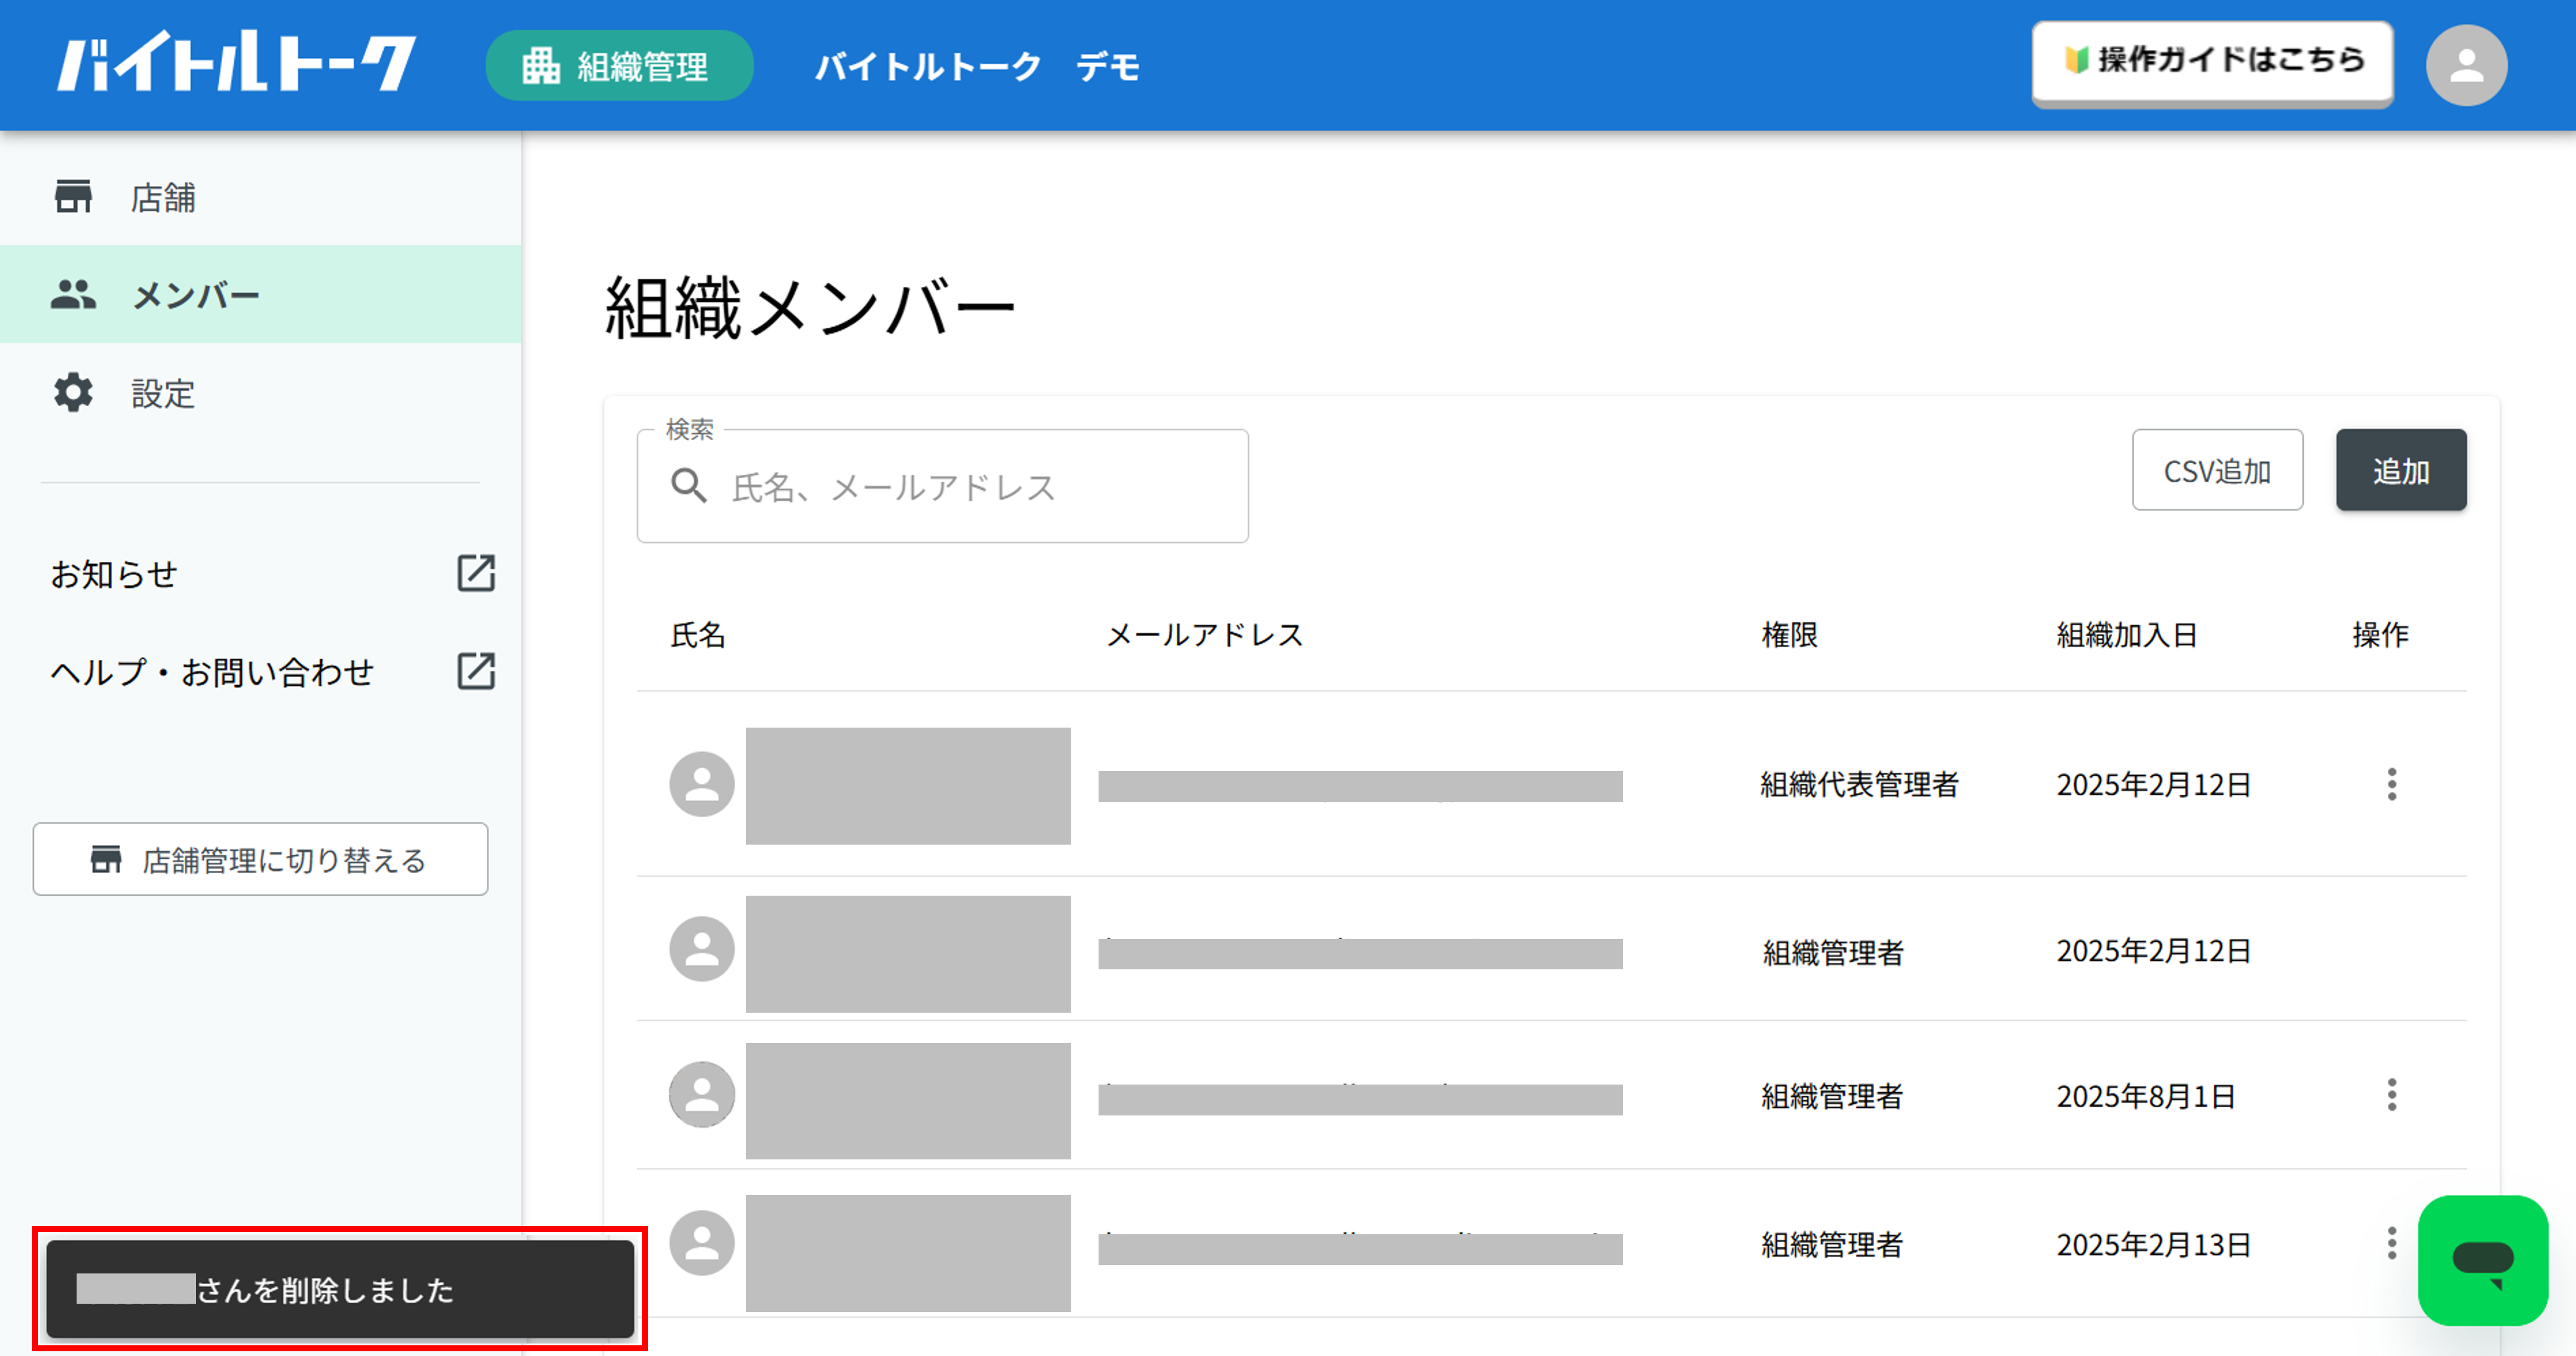
Task: Click the 組織代表管理者 role cell
Action: (1859, 785)
